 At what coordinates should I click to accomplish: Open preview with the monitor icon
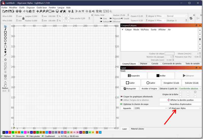[x=57, y=11]
